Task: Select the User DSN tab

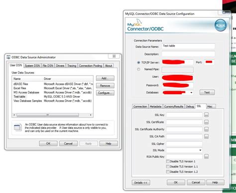Action: [x=16, y=65]
